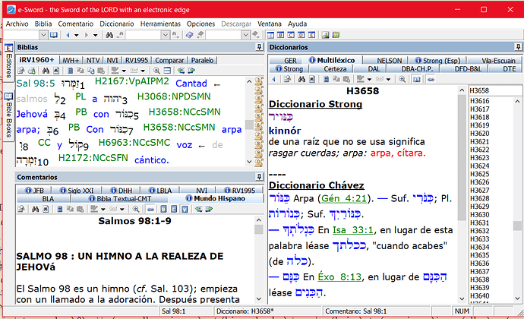
Task: Open main toolbar binoculars search
Action: [x=109, y=35]
